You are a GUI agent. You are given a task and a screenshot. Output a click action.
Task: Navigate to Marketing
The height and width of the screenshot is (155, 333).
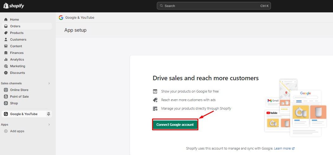[27, 66]
